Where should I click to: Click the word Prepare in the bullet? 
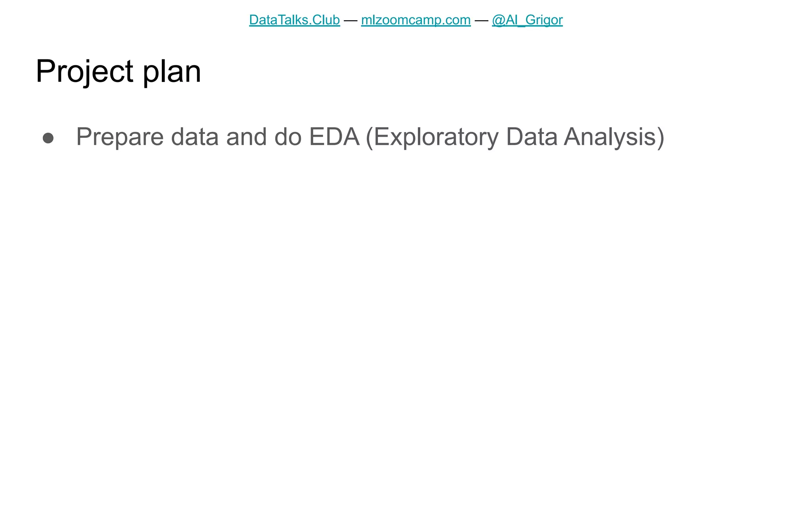point(120,137)
